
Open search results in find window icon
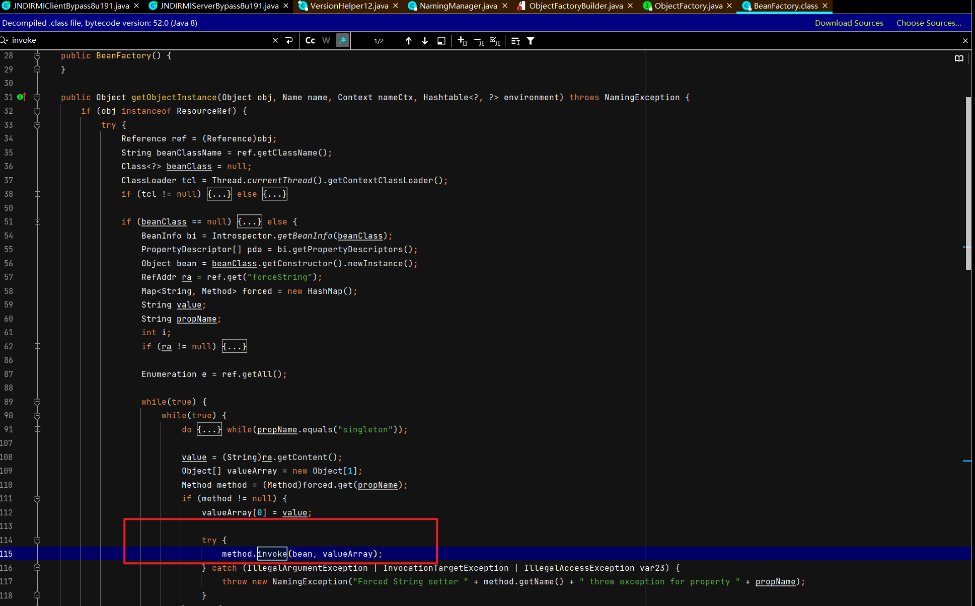(x=441, y=41)
